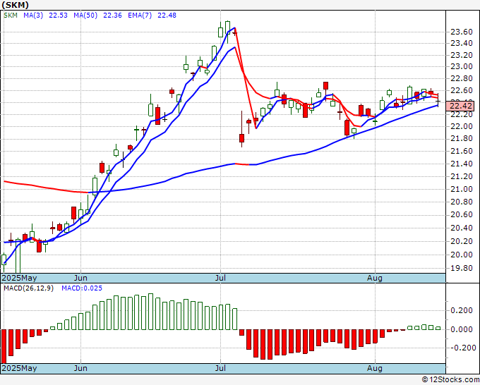Image resolution: width=480 pixels, height=385 pixels.
Task: Click Jun on MACD date axis
Action: [80, 368]
